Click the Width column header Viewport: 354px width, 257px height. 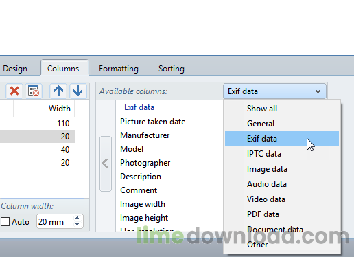tap(44, 109)
